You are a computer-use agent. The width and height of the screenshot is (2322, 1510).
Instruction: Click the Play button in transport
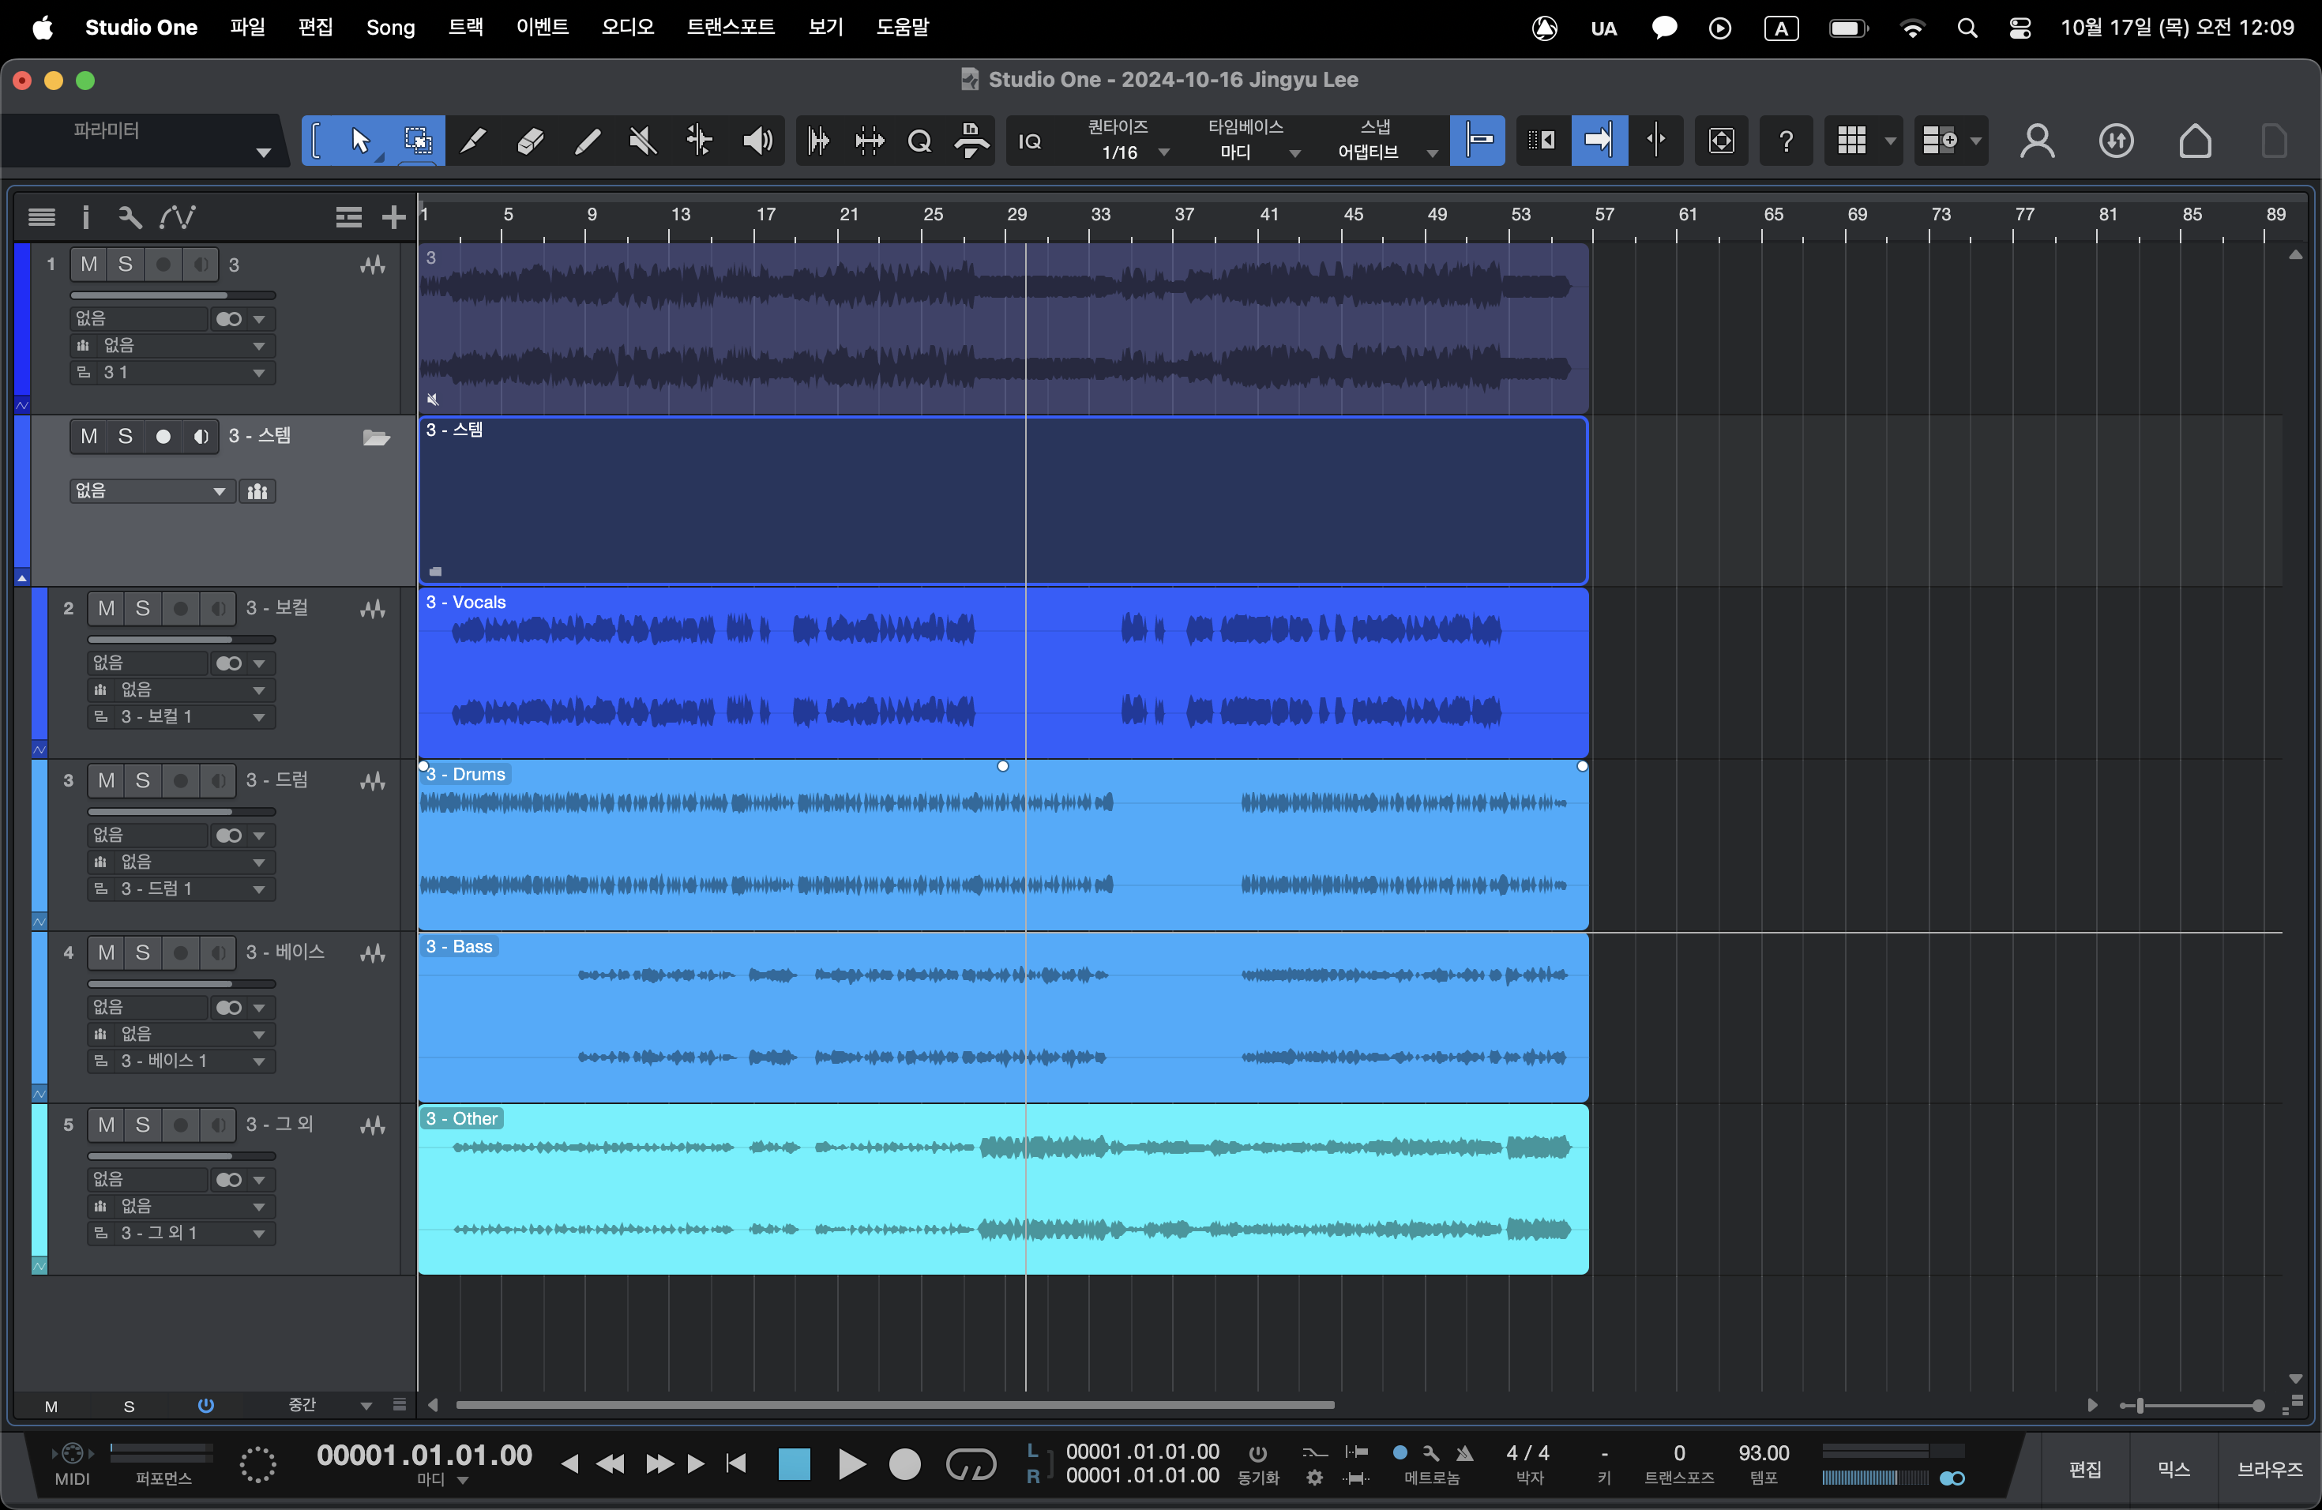851,1464
